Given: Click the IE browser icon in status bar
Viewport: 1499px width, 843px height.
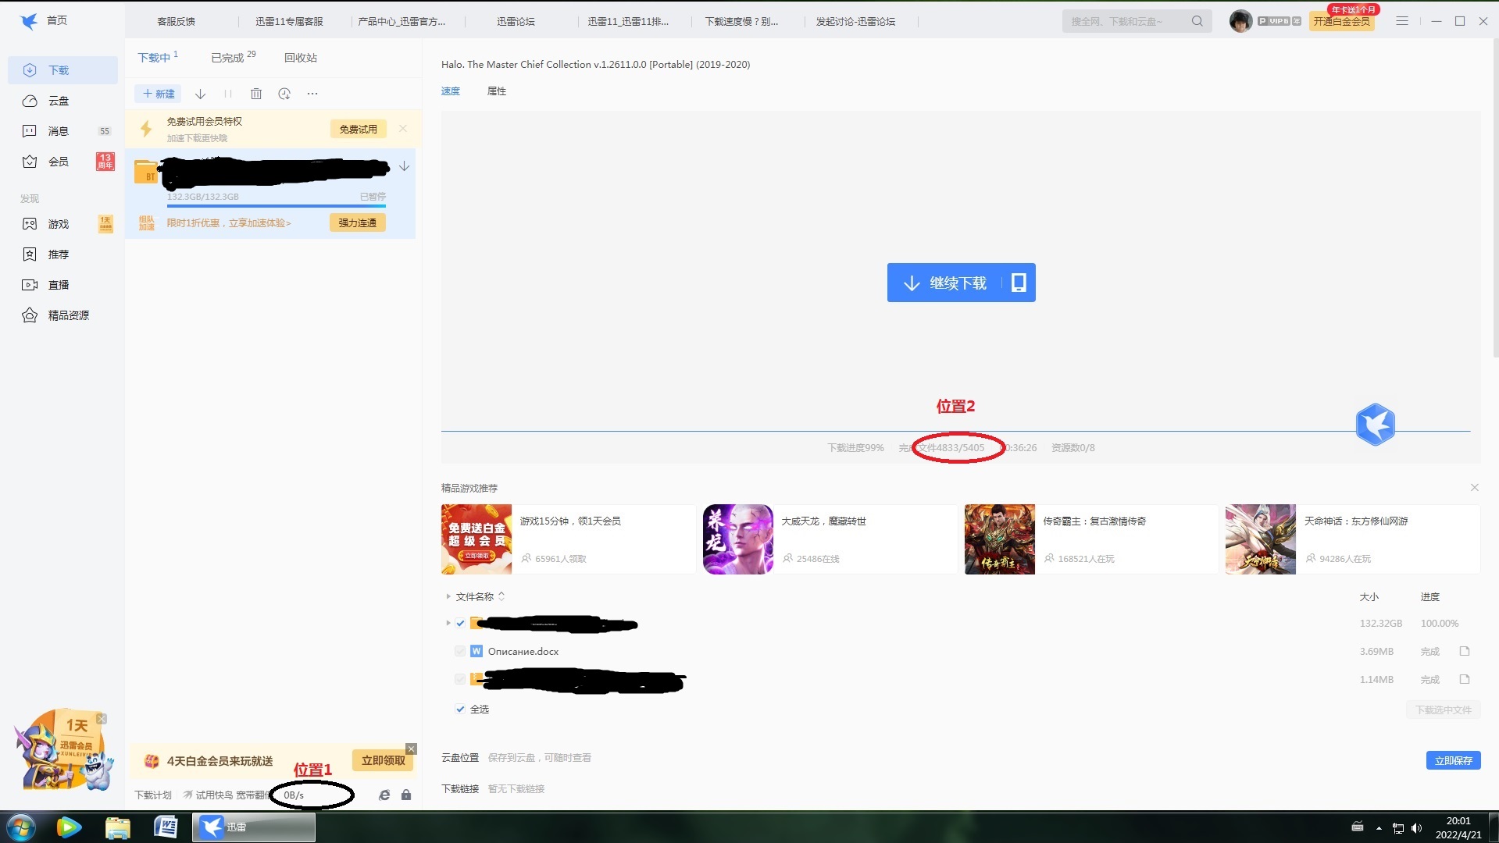Looking at the screenshot, I should [x=384, y=795].
